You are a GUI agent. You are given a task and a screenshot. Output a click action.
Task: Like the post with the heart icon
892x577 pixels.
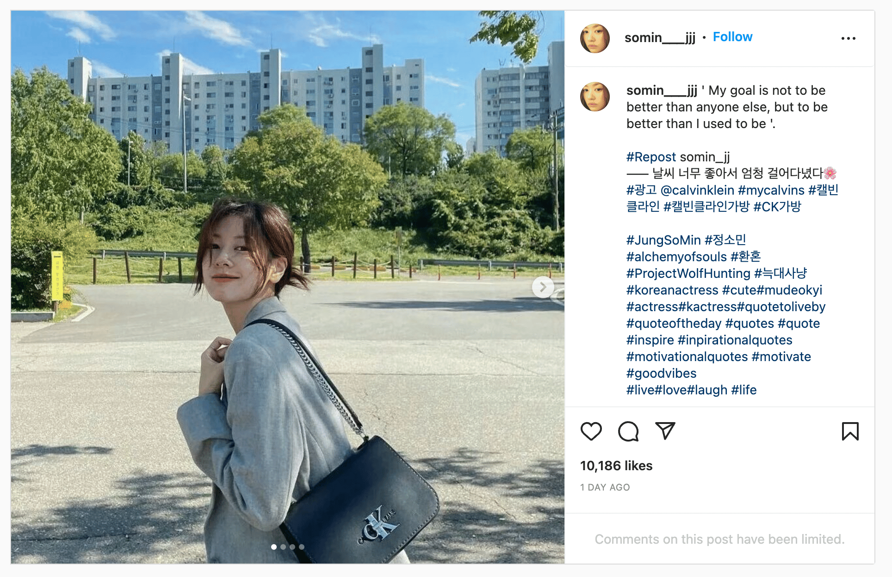591,431
